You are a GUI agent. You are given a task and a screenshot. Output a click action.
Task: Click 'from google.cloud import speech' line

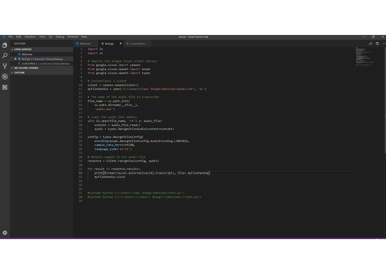point(114,65)
